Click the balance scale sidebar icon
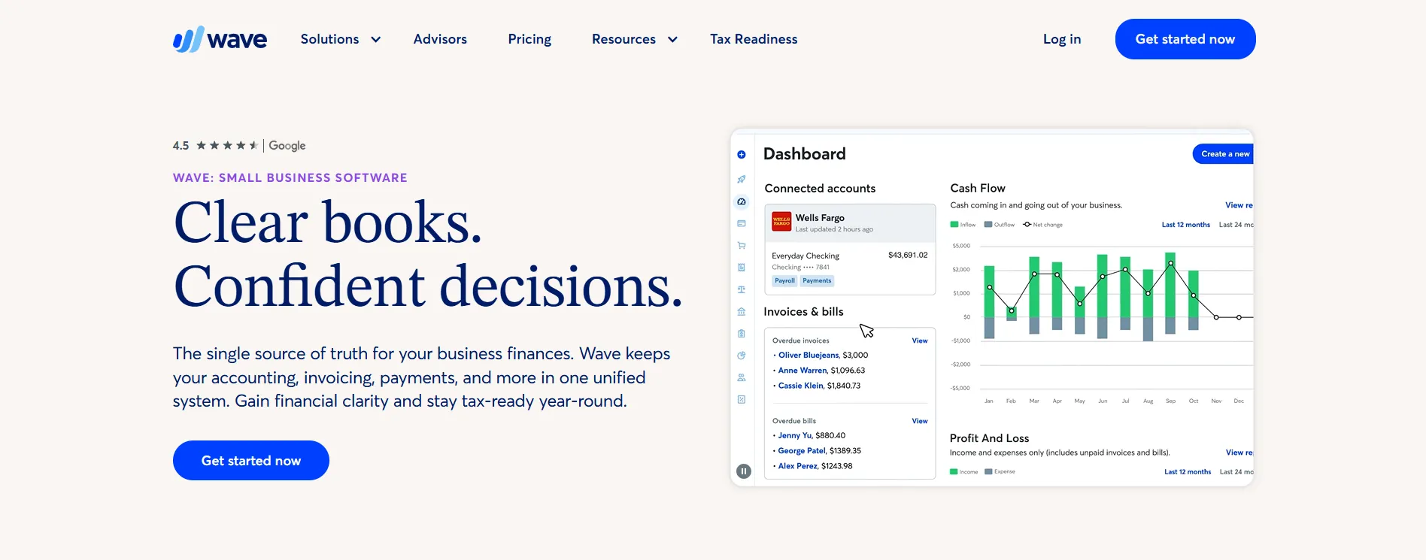The image size is (1426, 560). tap(742, 289)
